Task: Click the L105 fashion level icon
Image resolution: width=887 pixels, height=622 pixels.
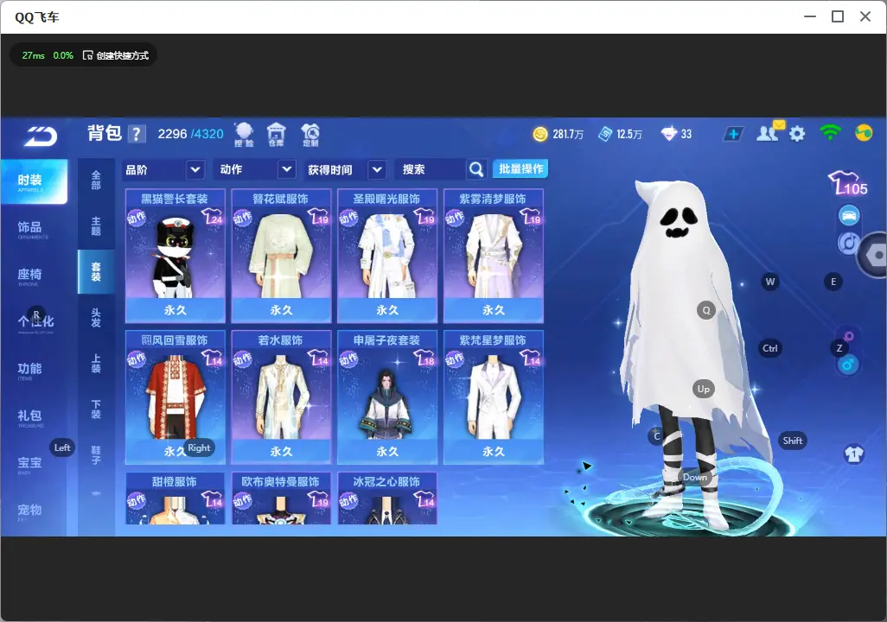Action: tap(848, 184)
